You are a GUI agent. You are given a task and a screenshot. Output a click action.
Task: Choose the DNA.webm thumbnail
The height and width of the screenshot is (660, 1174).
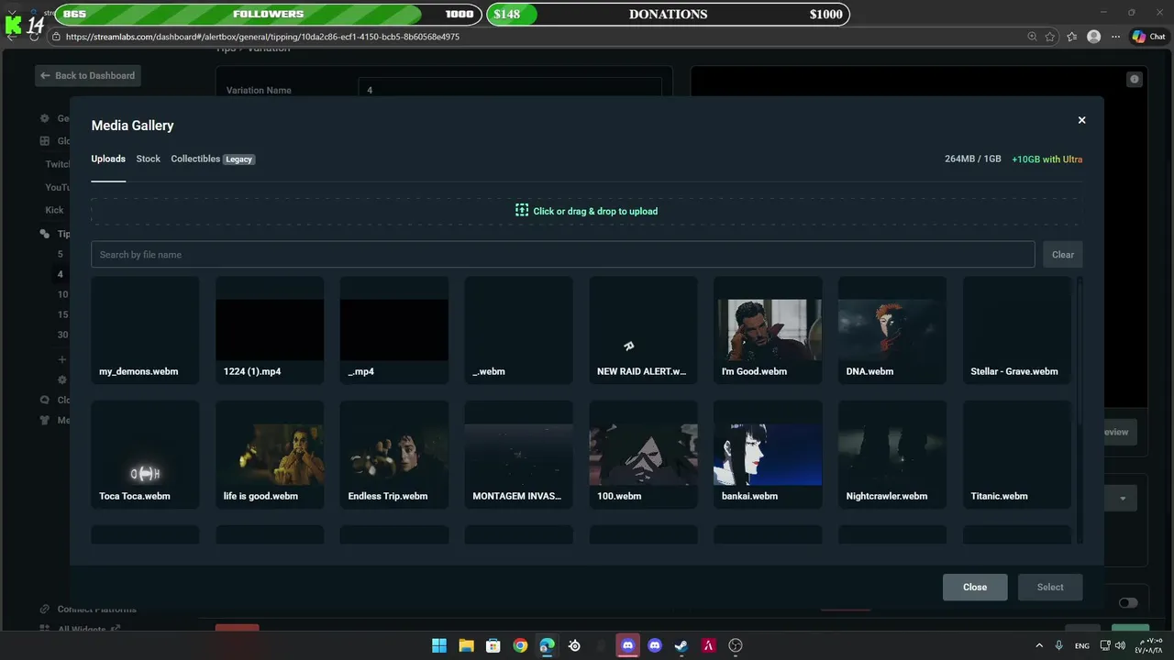[x=892, y=330]
